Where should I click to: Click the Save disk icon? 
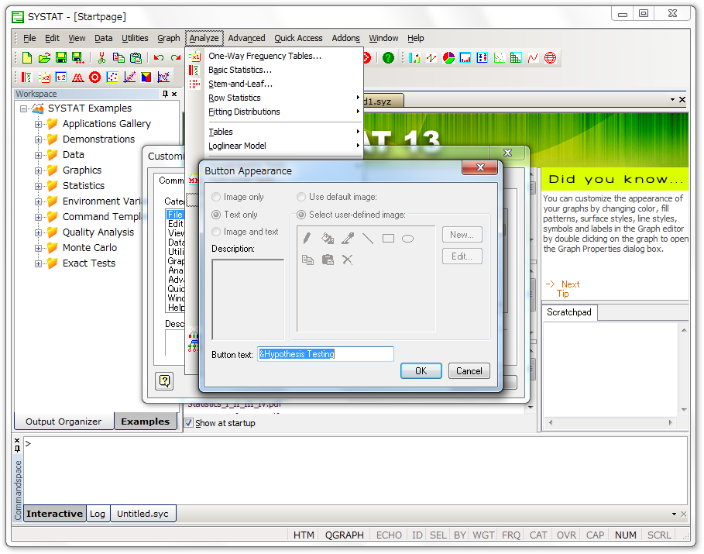point(61,57)
